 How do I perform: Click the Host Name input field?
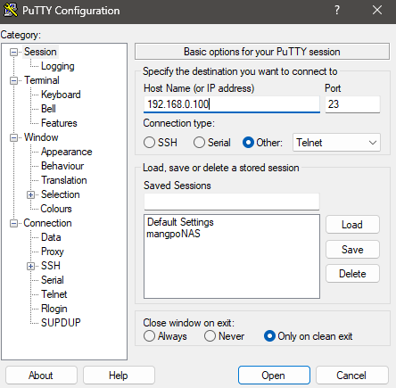(232, 104)
